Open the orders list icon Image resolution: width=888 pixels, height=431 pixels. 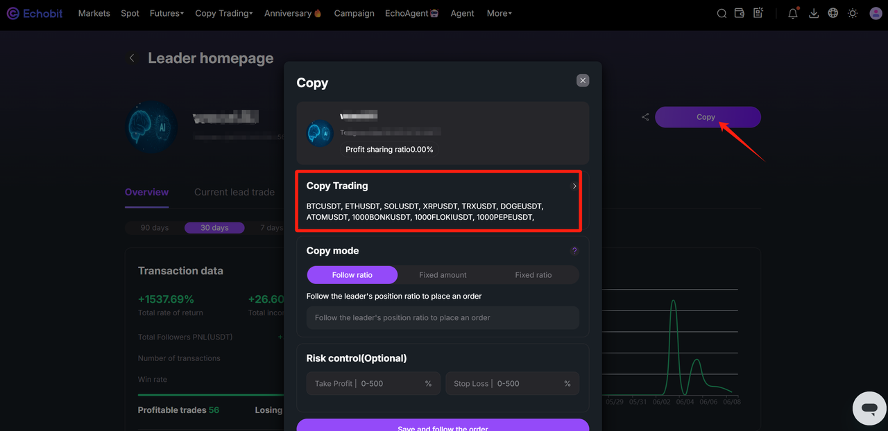pos(758,13)
